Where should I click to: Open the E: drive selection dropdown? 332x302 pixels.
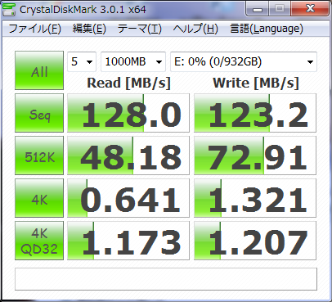tap(244, 61)
